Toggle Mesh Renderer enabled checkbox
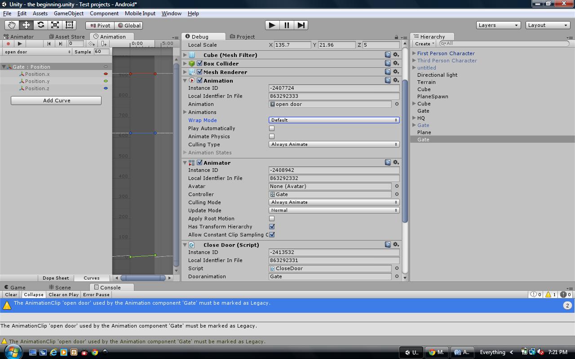The image size is (575, 359). coord(199,72)
